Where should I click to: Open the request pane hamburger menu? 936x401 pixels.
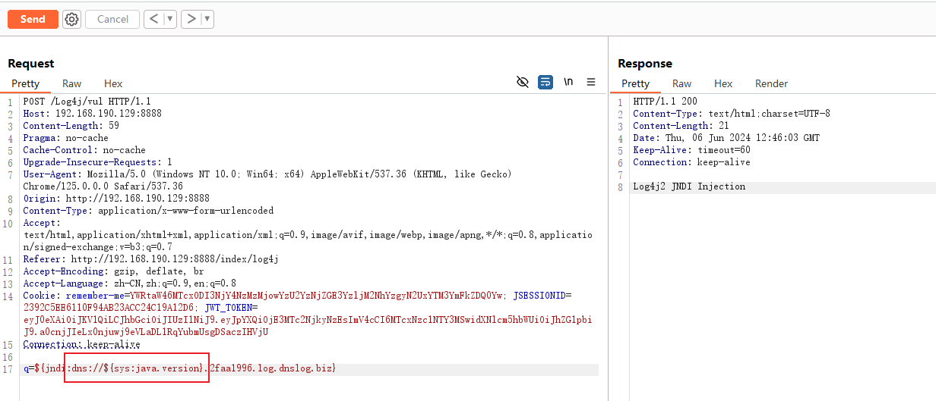(x=591, y=82)
